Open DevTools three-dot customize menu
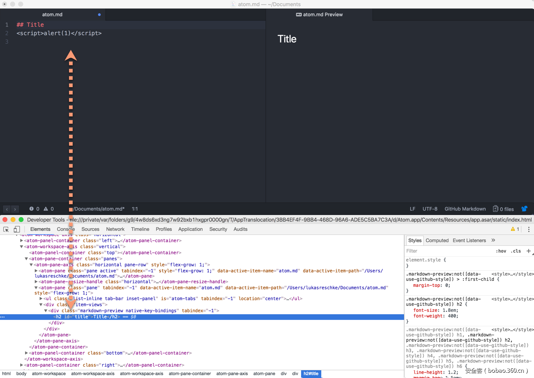Image resolution: width=534 pixels, height=378 pixels. [x=528, y=229]
